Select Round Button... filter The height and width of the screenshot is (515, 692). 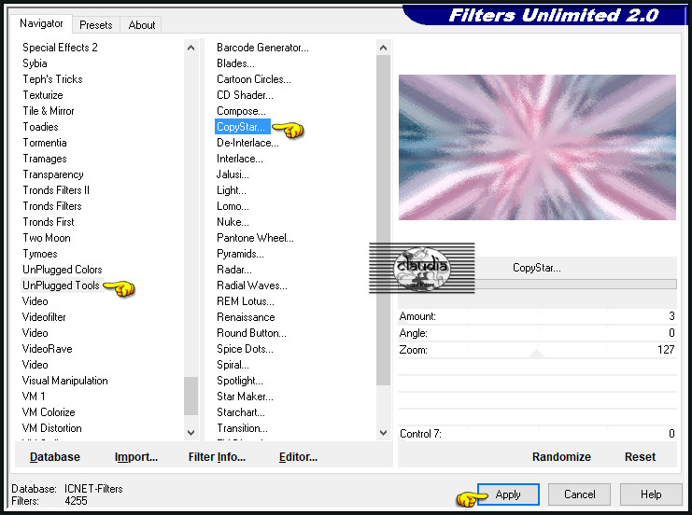[x=251, y=333]
